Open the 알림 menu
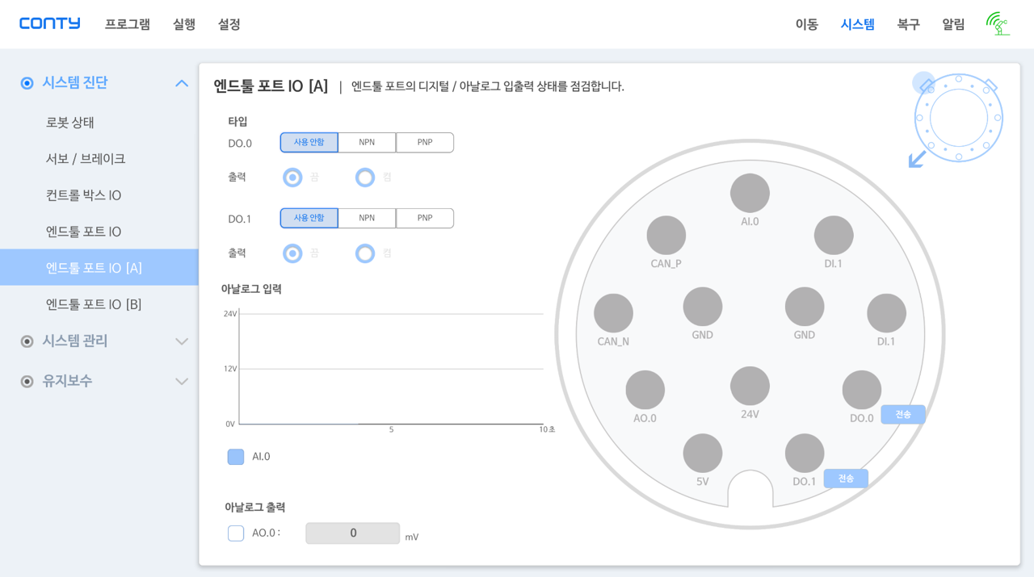 point(953,24)
